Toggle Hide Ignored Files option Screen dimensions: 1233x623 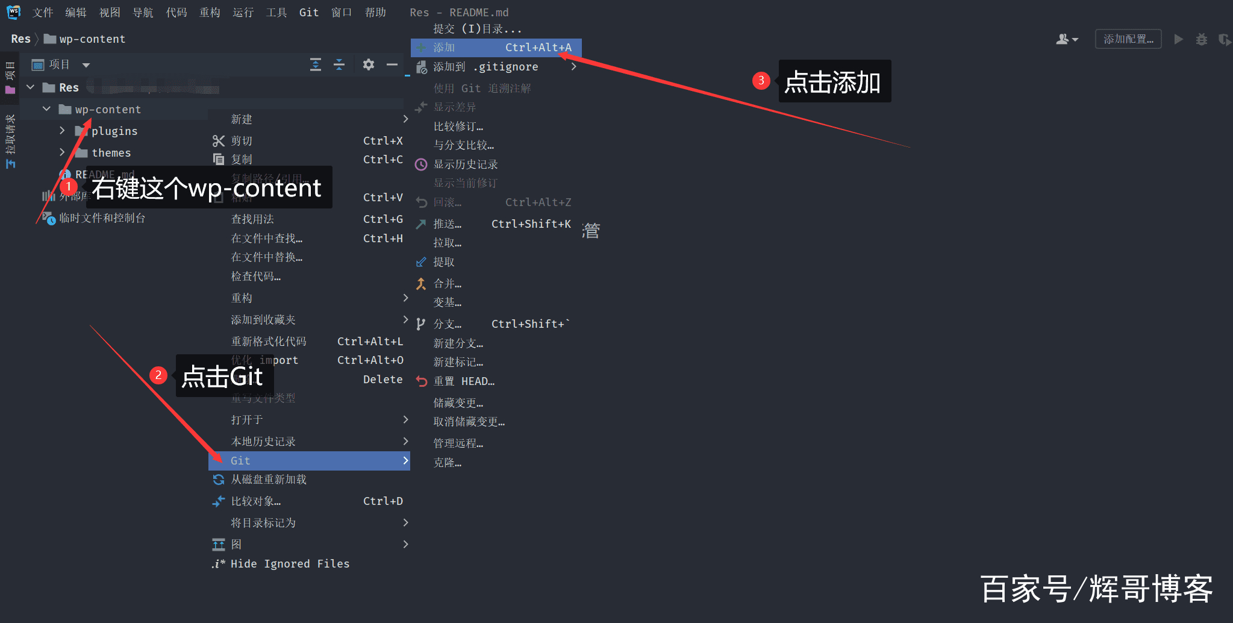289,564
